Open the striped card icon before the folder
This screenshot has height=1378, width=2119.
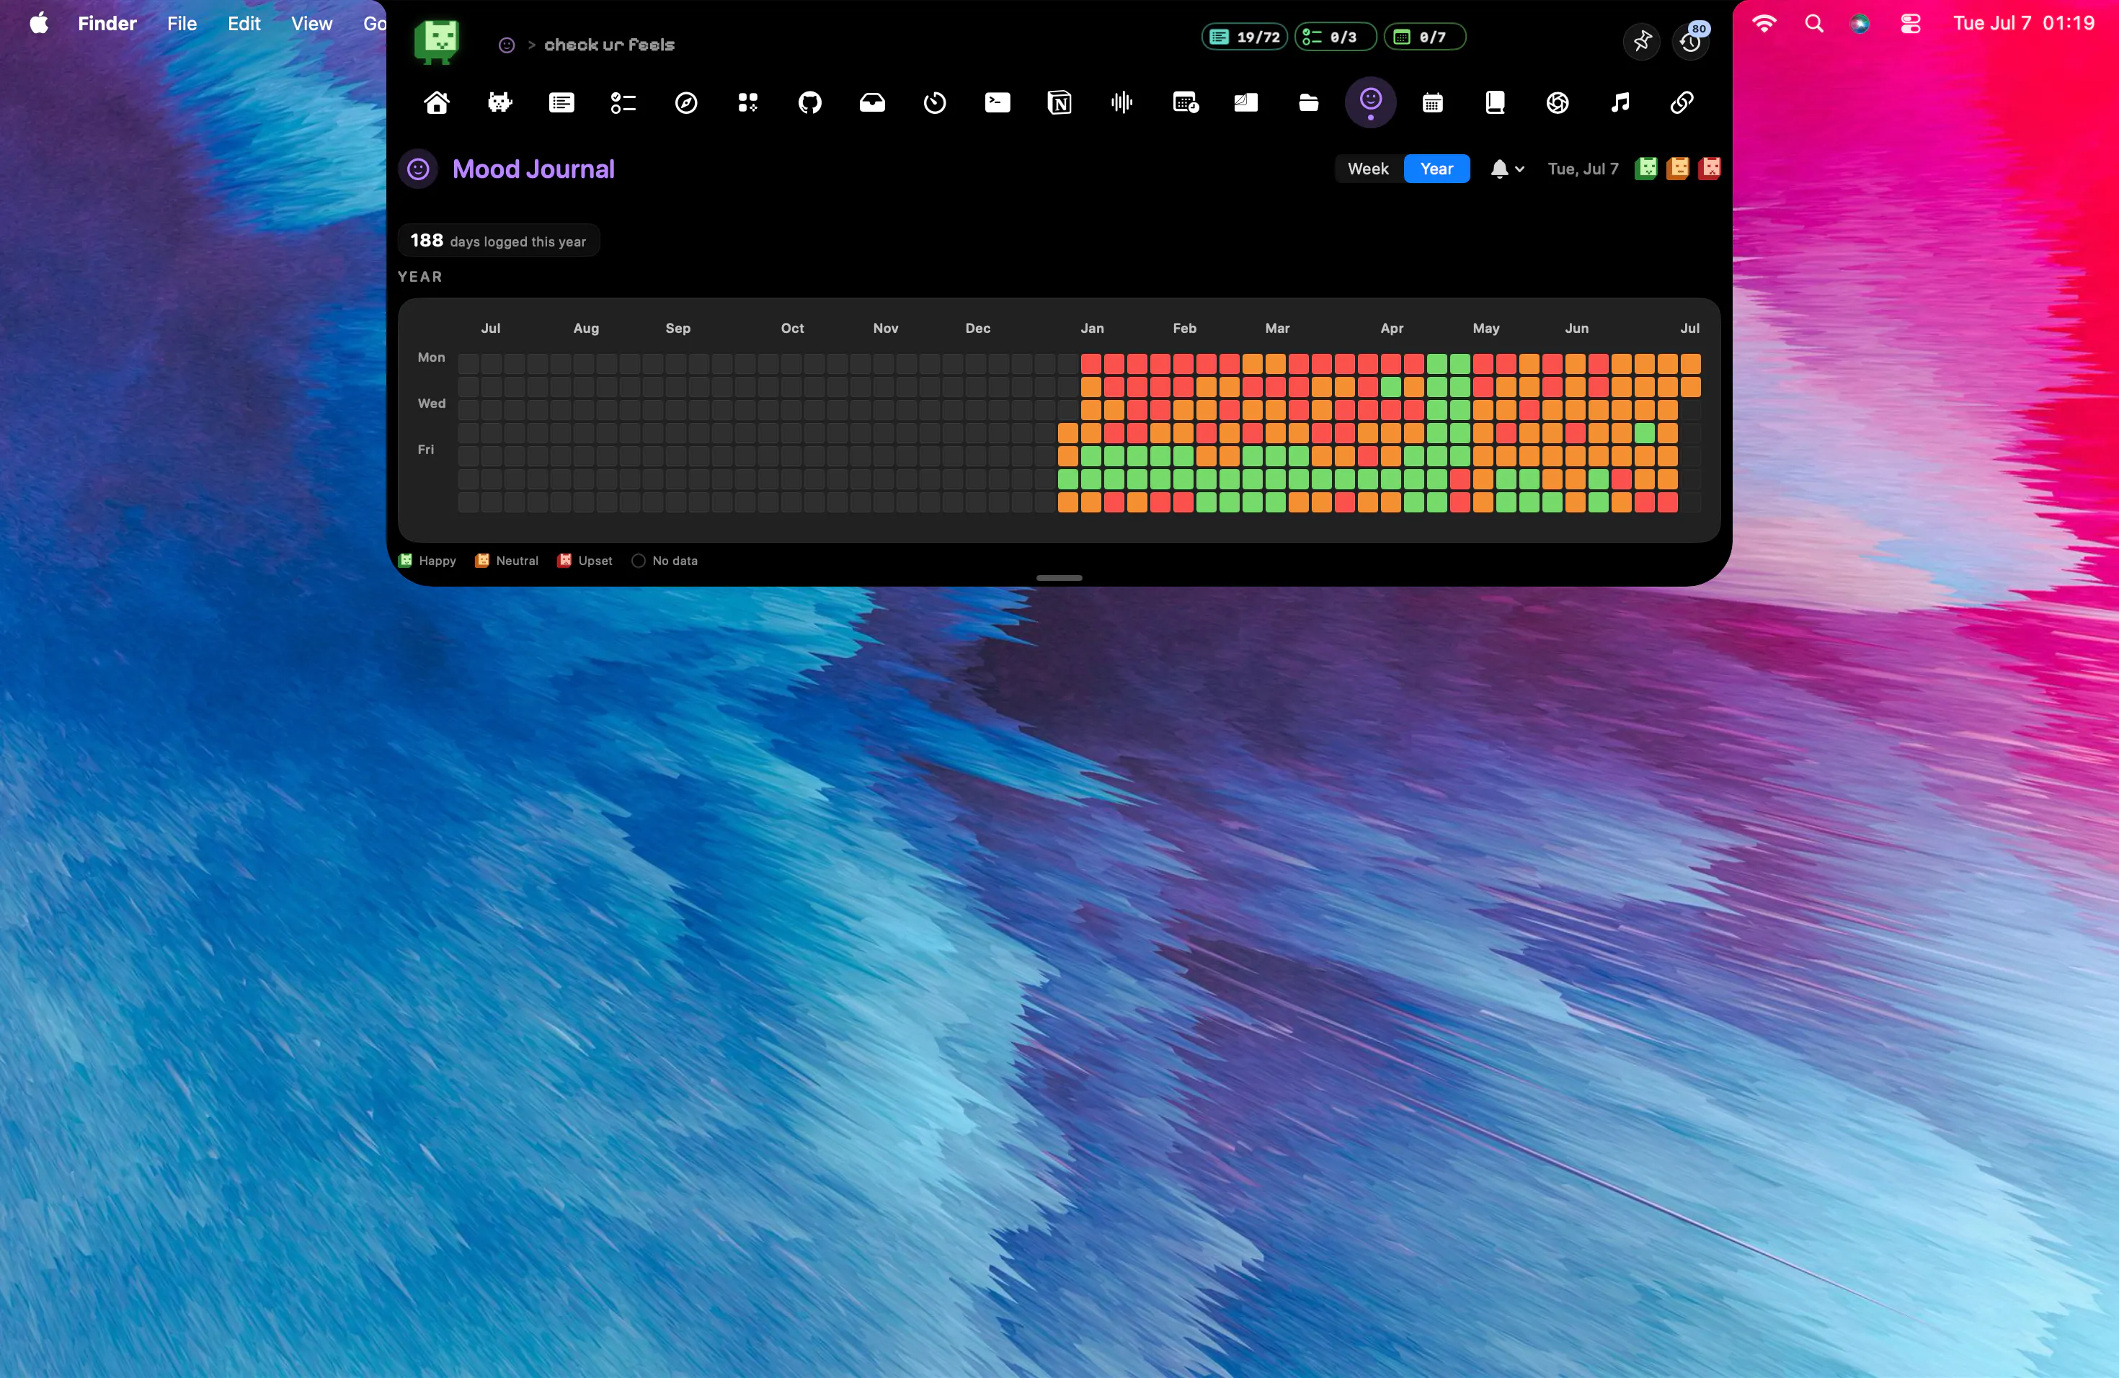(x=1246, y=102)
